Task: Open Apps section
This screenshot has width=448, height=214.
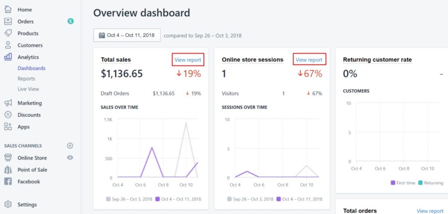Action: 24,127
